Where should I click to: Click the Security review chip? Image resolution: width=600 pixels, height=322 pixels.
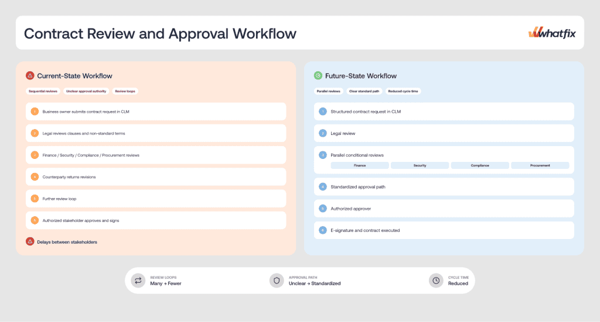[x=420, y=165]
